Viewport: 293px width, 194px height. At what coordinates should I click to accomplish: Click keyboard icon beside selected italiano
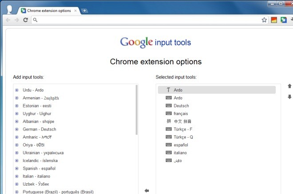pos(169,153)
